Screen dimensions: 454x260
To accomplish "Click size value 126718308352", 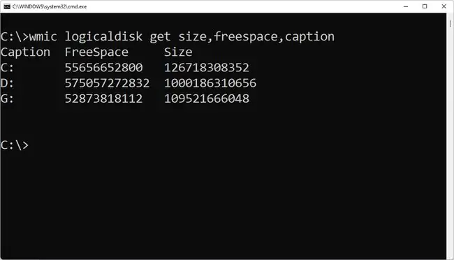I will tap(207, 68).
